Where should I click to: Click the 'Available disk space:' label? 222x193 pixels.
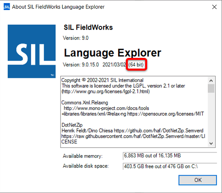(x=86, y=166)
